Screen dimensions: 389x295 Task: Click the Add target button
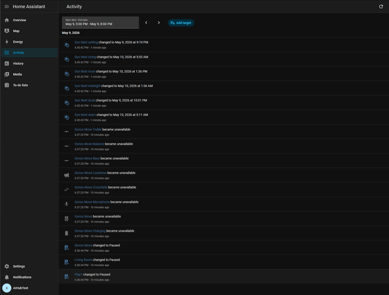[181, 23]
